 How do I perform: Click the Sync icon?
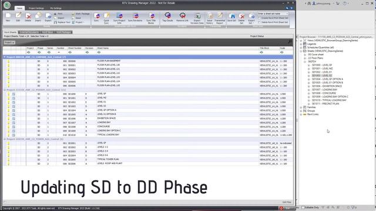click(x=96, y=16)
